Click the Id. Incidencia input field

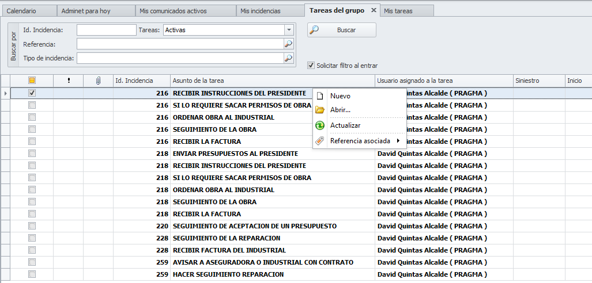(106, 29)
